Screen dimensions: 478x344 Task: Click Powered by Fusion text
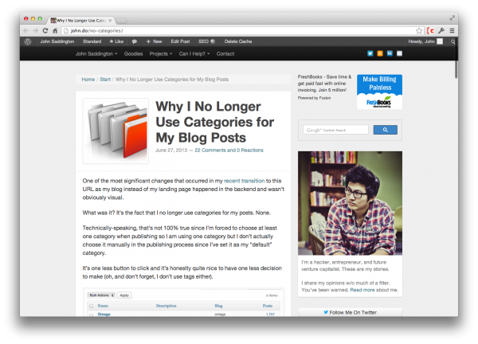click(315, 98)
